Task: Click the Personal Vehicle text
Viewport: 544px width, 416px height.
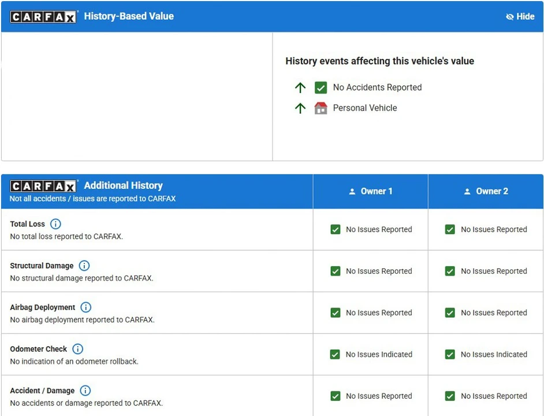Action: point(365,108)
